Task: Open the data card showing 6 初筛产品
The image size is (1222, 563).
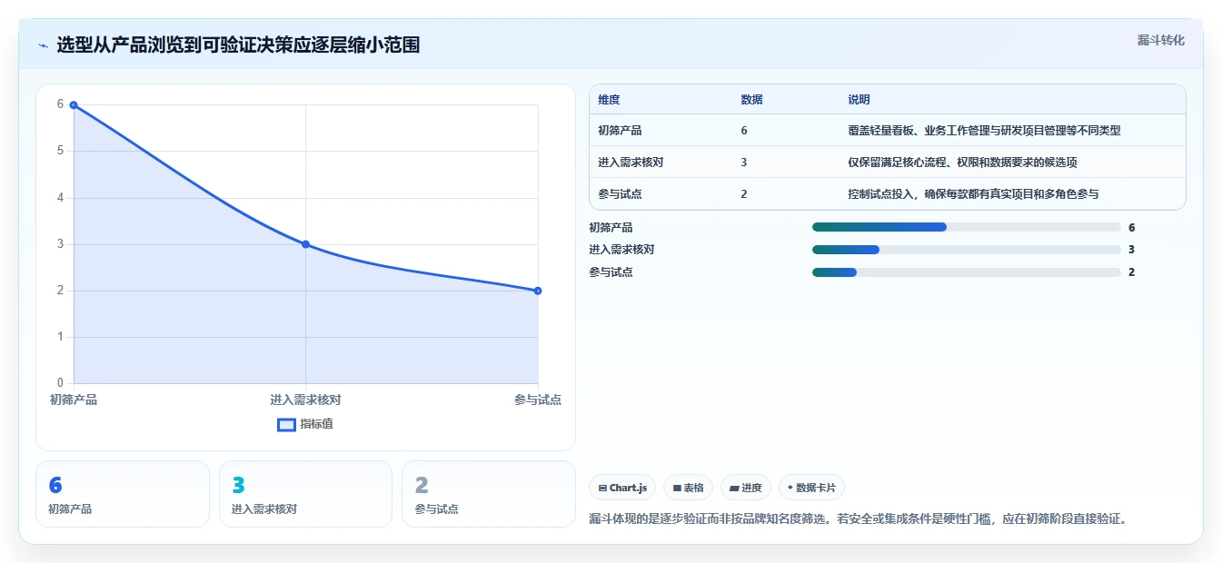Action: point(123,494)
